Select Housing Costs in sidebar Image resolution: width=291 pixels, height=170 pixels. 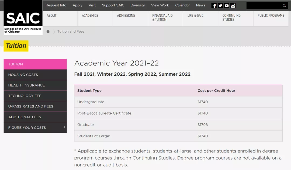35,75
